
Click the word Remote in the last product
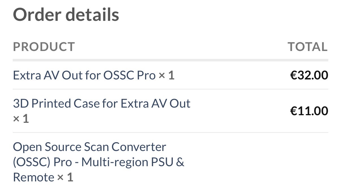click(x=34, y=177)
